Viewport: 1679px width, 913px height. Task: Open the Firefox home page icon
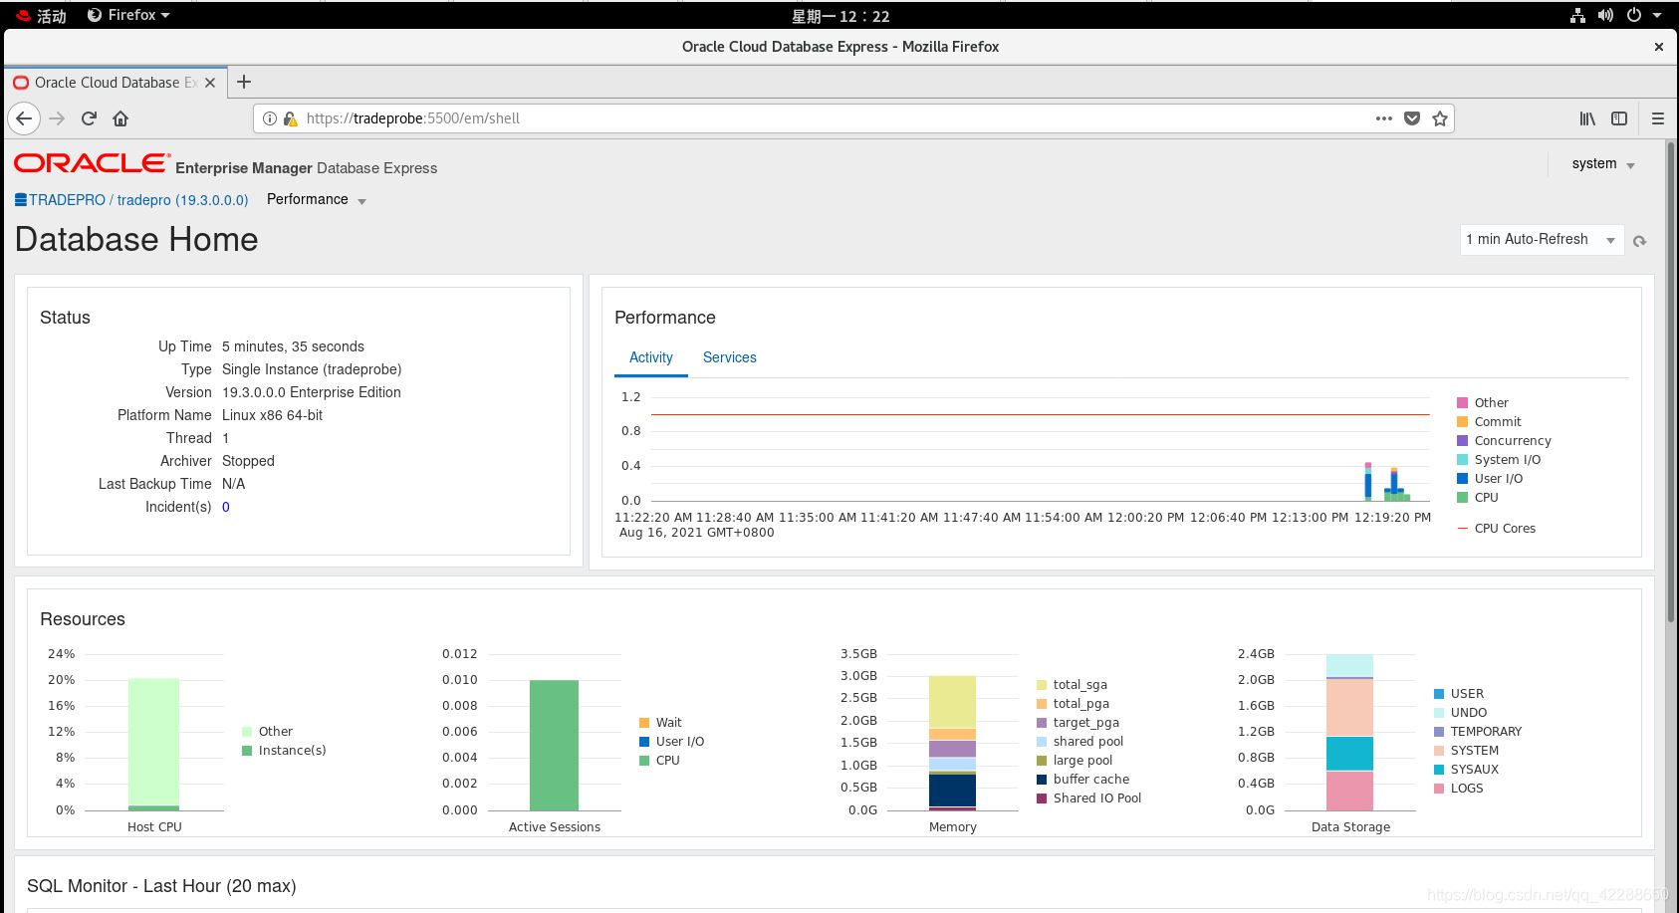tap(120, 118)
